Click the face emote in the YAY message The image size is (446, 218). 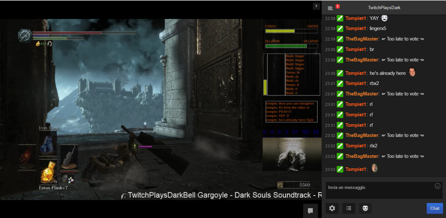point(384,18)
